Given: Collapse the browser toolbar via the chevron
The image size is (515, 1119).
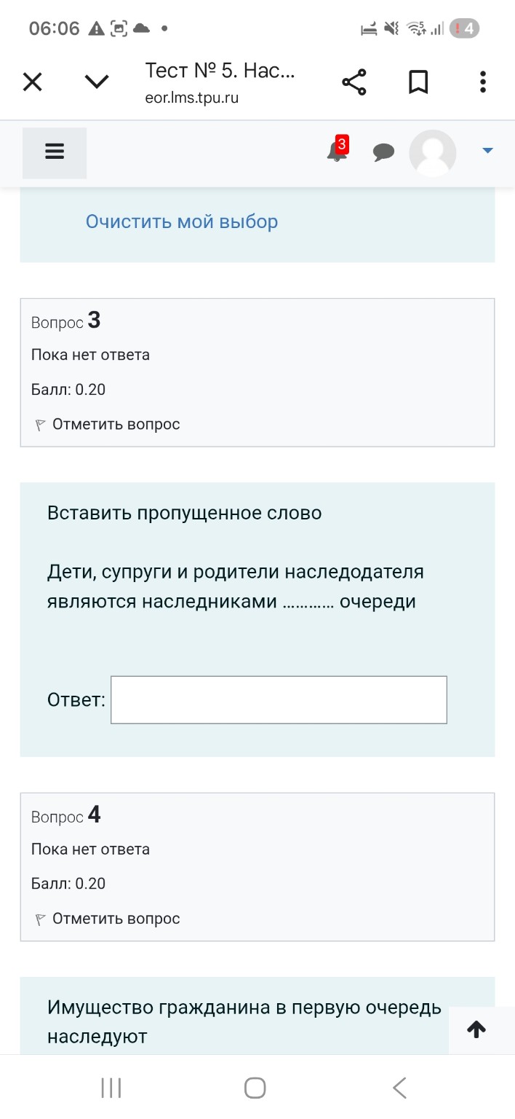Looking at the screenshot, I should [97, 82].
